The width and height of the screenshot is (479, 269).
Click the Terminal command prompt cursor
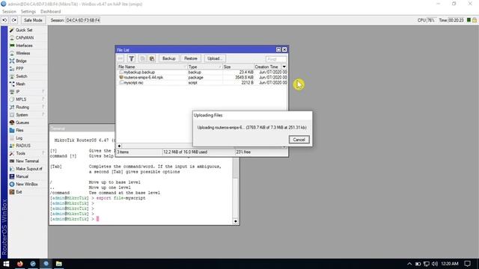(x=98, y=219)
